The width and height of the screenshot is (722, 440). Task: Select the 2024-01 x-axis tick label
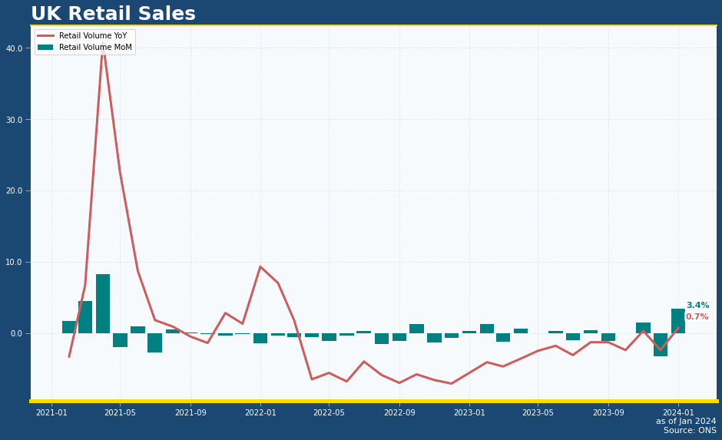678,413
